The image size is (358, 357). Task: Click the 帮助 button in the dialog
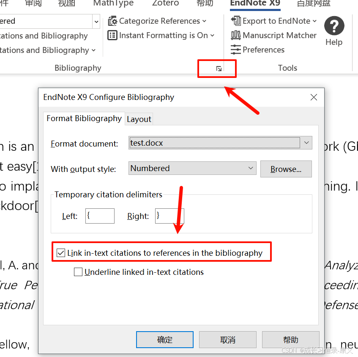(290, 340)
